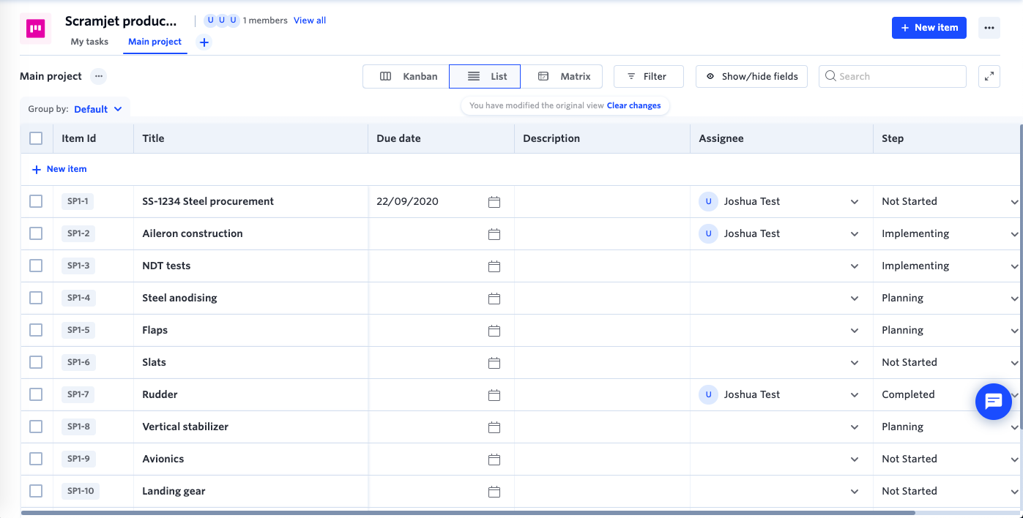1023x518 pixels.
Task: Click Joshua Test avatar in SP1-1 row
Action: (708, 201)
